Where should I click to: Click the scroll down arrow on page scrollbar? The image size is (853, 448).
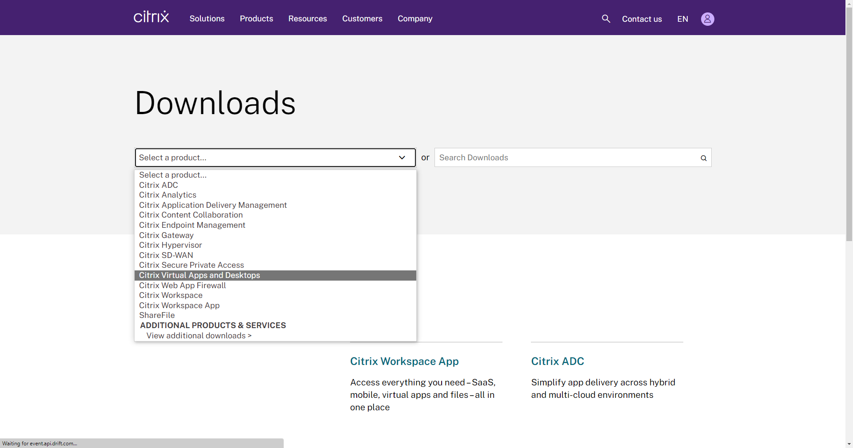click(849, 444)
